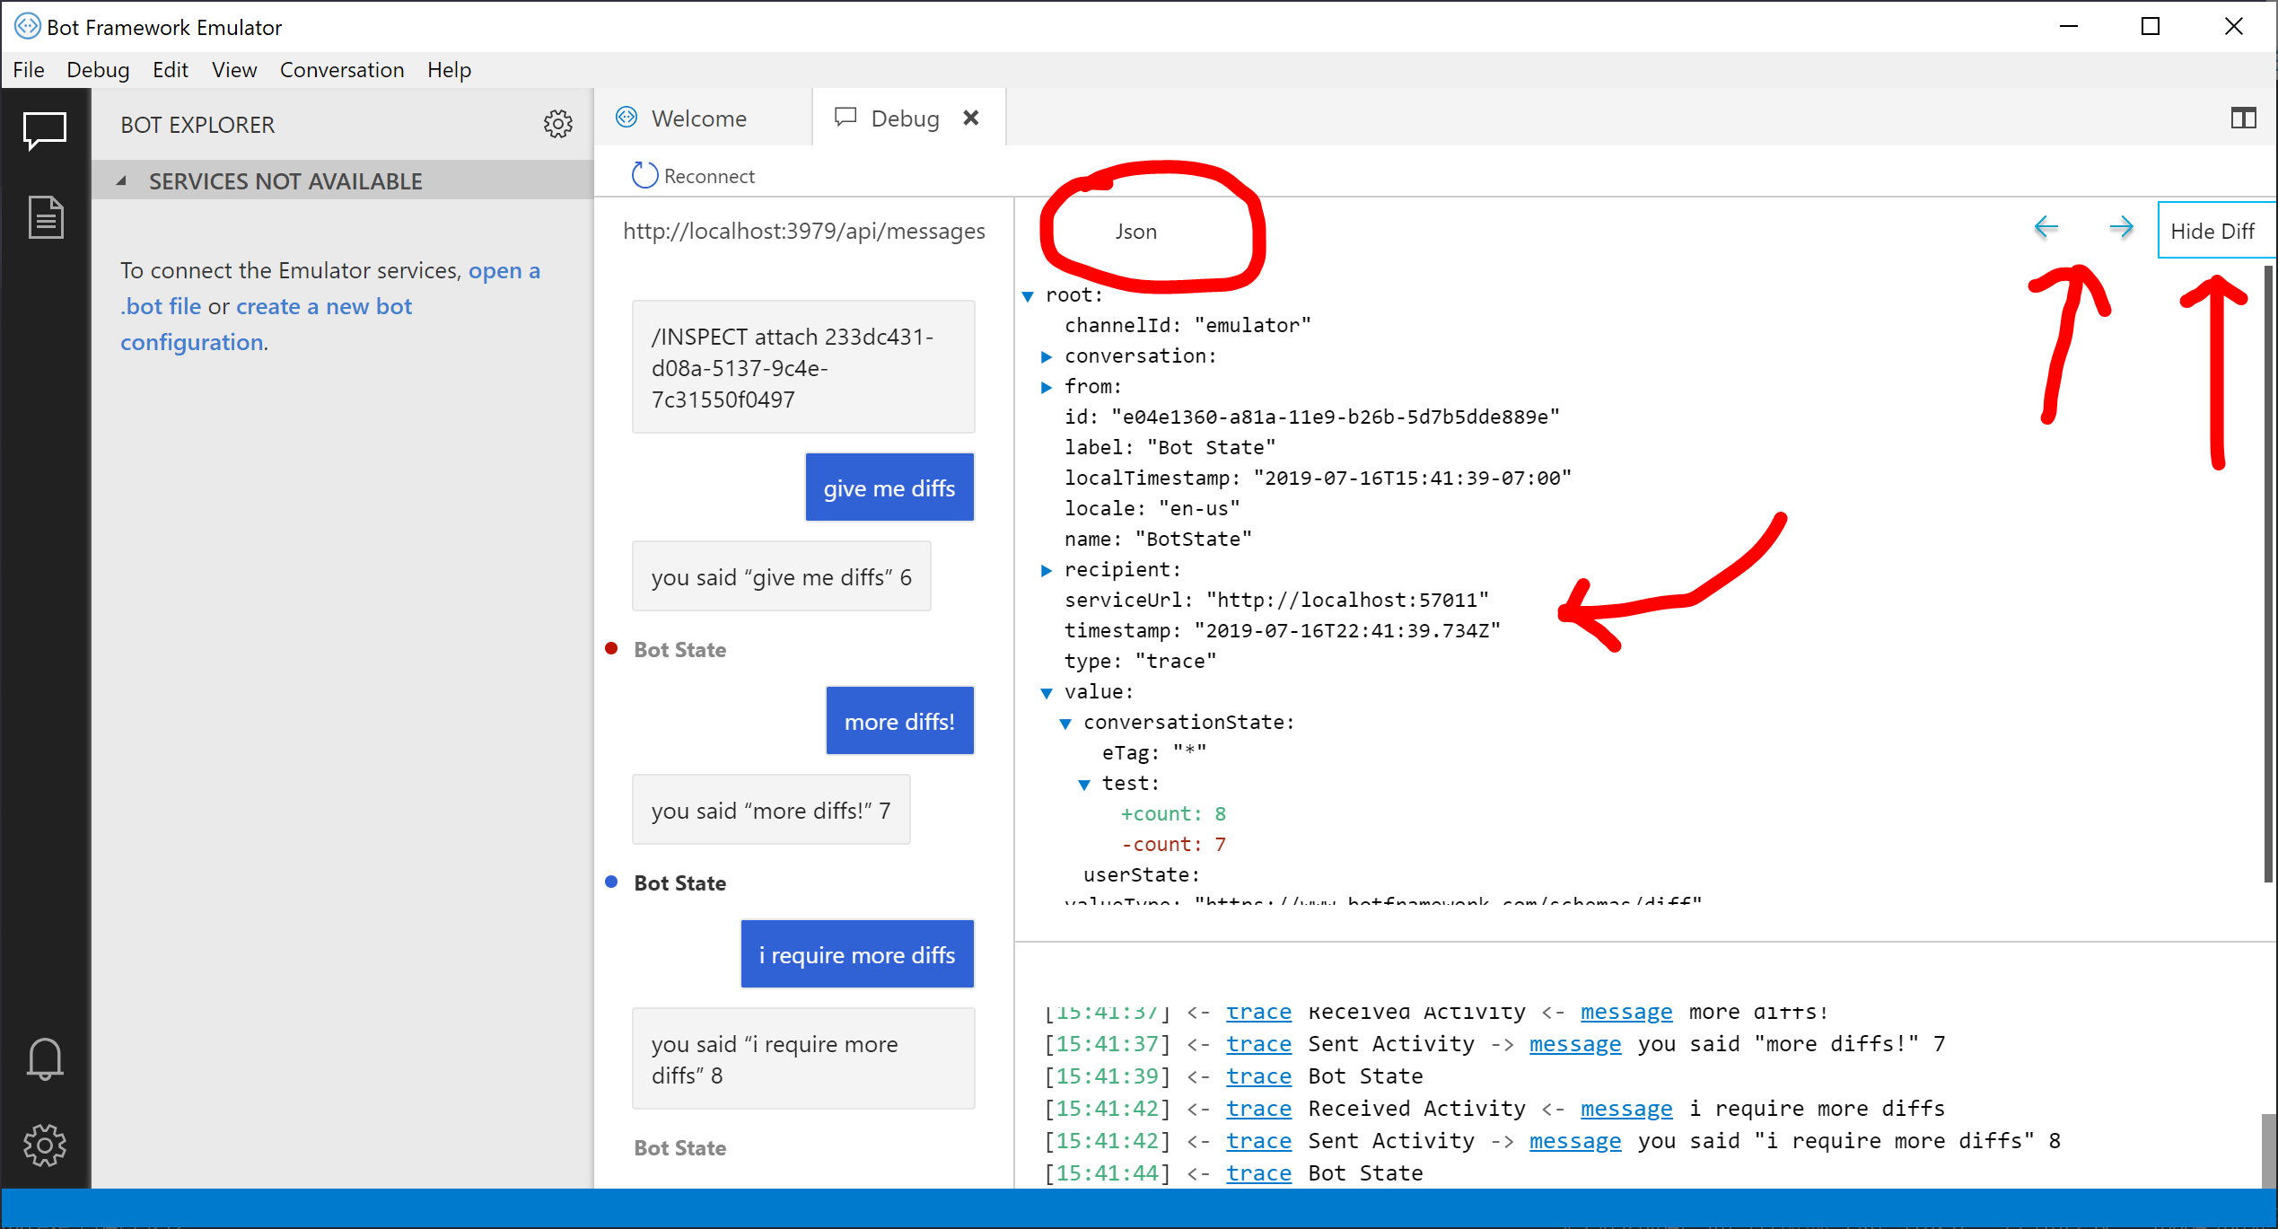Click the +count: 8 diff line

point(1172,813)
